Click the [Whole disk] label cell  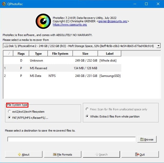coord(108,61)
